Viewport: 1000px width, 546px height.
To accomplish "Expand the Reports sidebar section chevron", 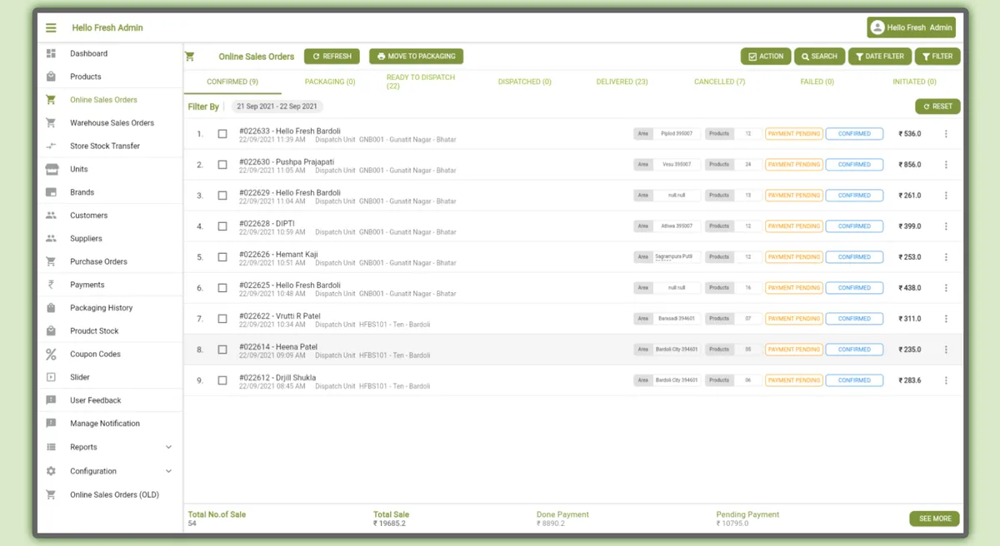I will [168, 447].
